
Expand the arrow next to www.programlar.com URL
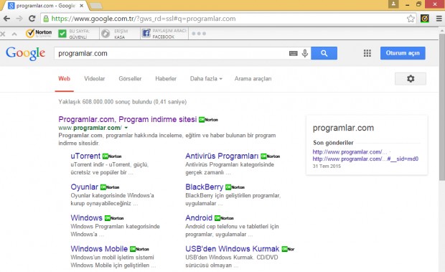(126, 128)
